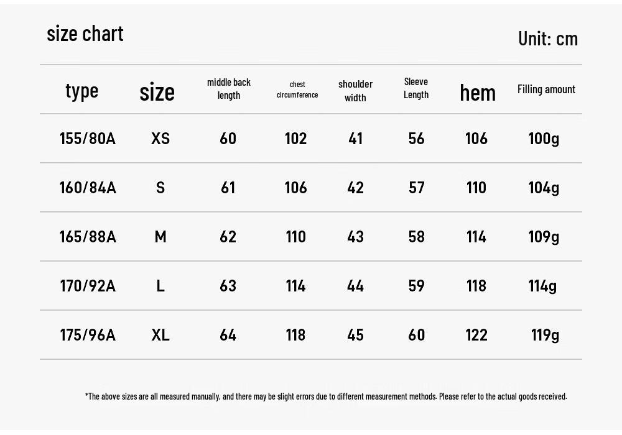The image size is (622, 435).
Task: Select the 'Unit: cm' label
Action: pyautogui.click(x=548, y=39)
